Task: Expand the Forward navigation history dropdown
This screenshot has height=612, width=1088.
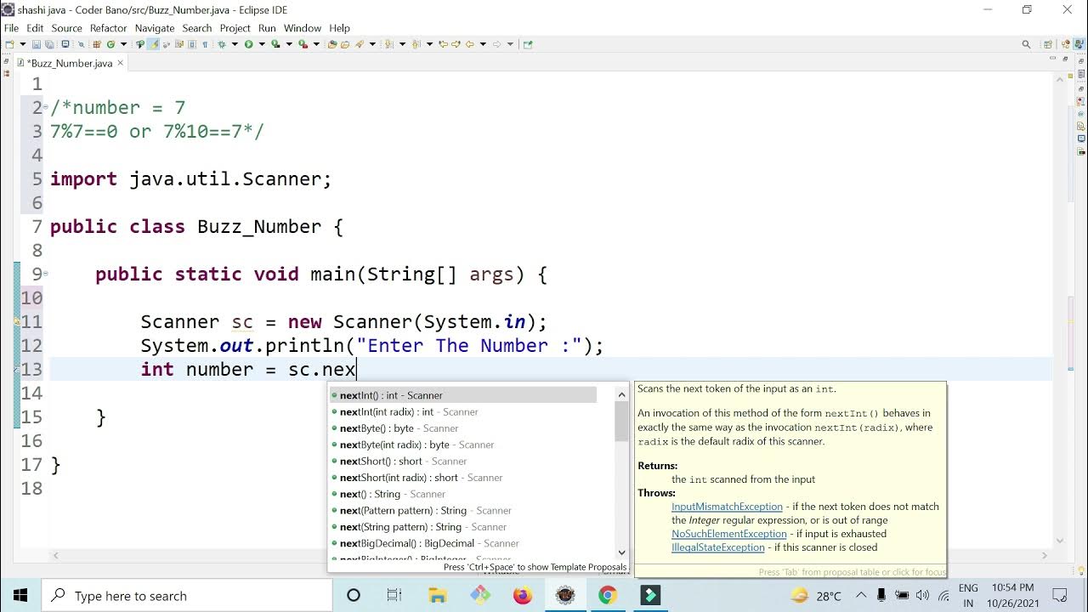Action: click(x=510, y=44)
